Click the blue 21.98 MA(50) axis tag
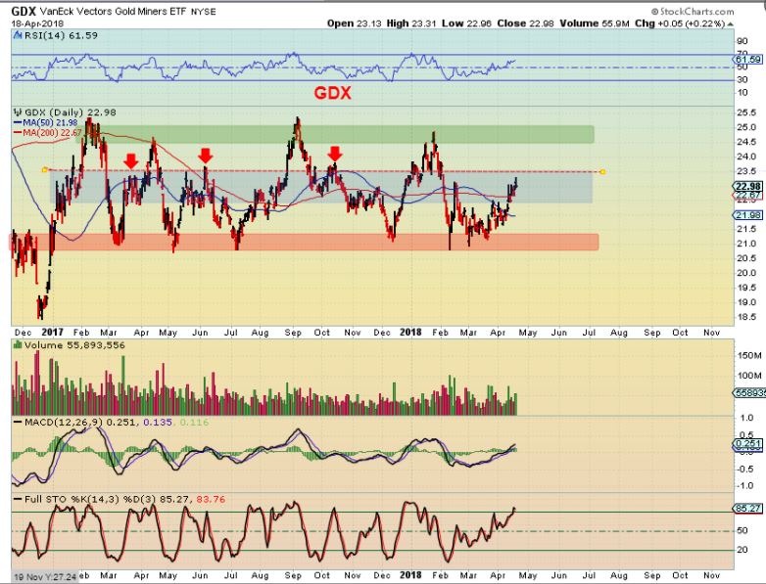The image size is (766, 584). 748,215
